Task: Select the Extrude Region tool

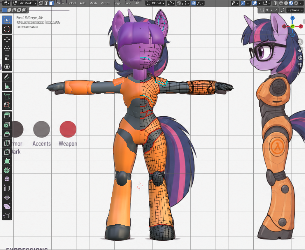Action: click(x=7, y=116)
